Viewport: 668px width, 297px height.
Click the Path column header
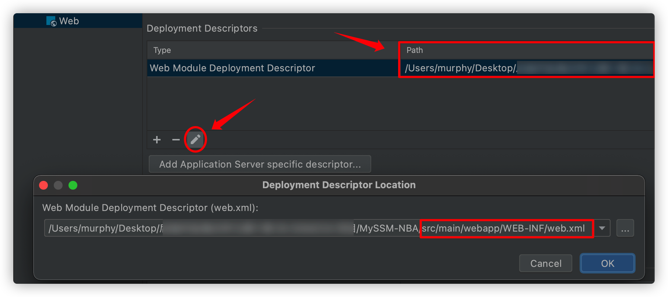527,50
